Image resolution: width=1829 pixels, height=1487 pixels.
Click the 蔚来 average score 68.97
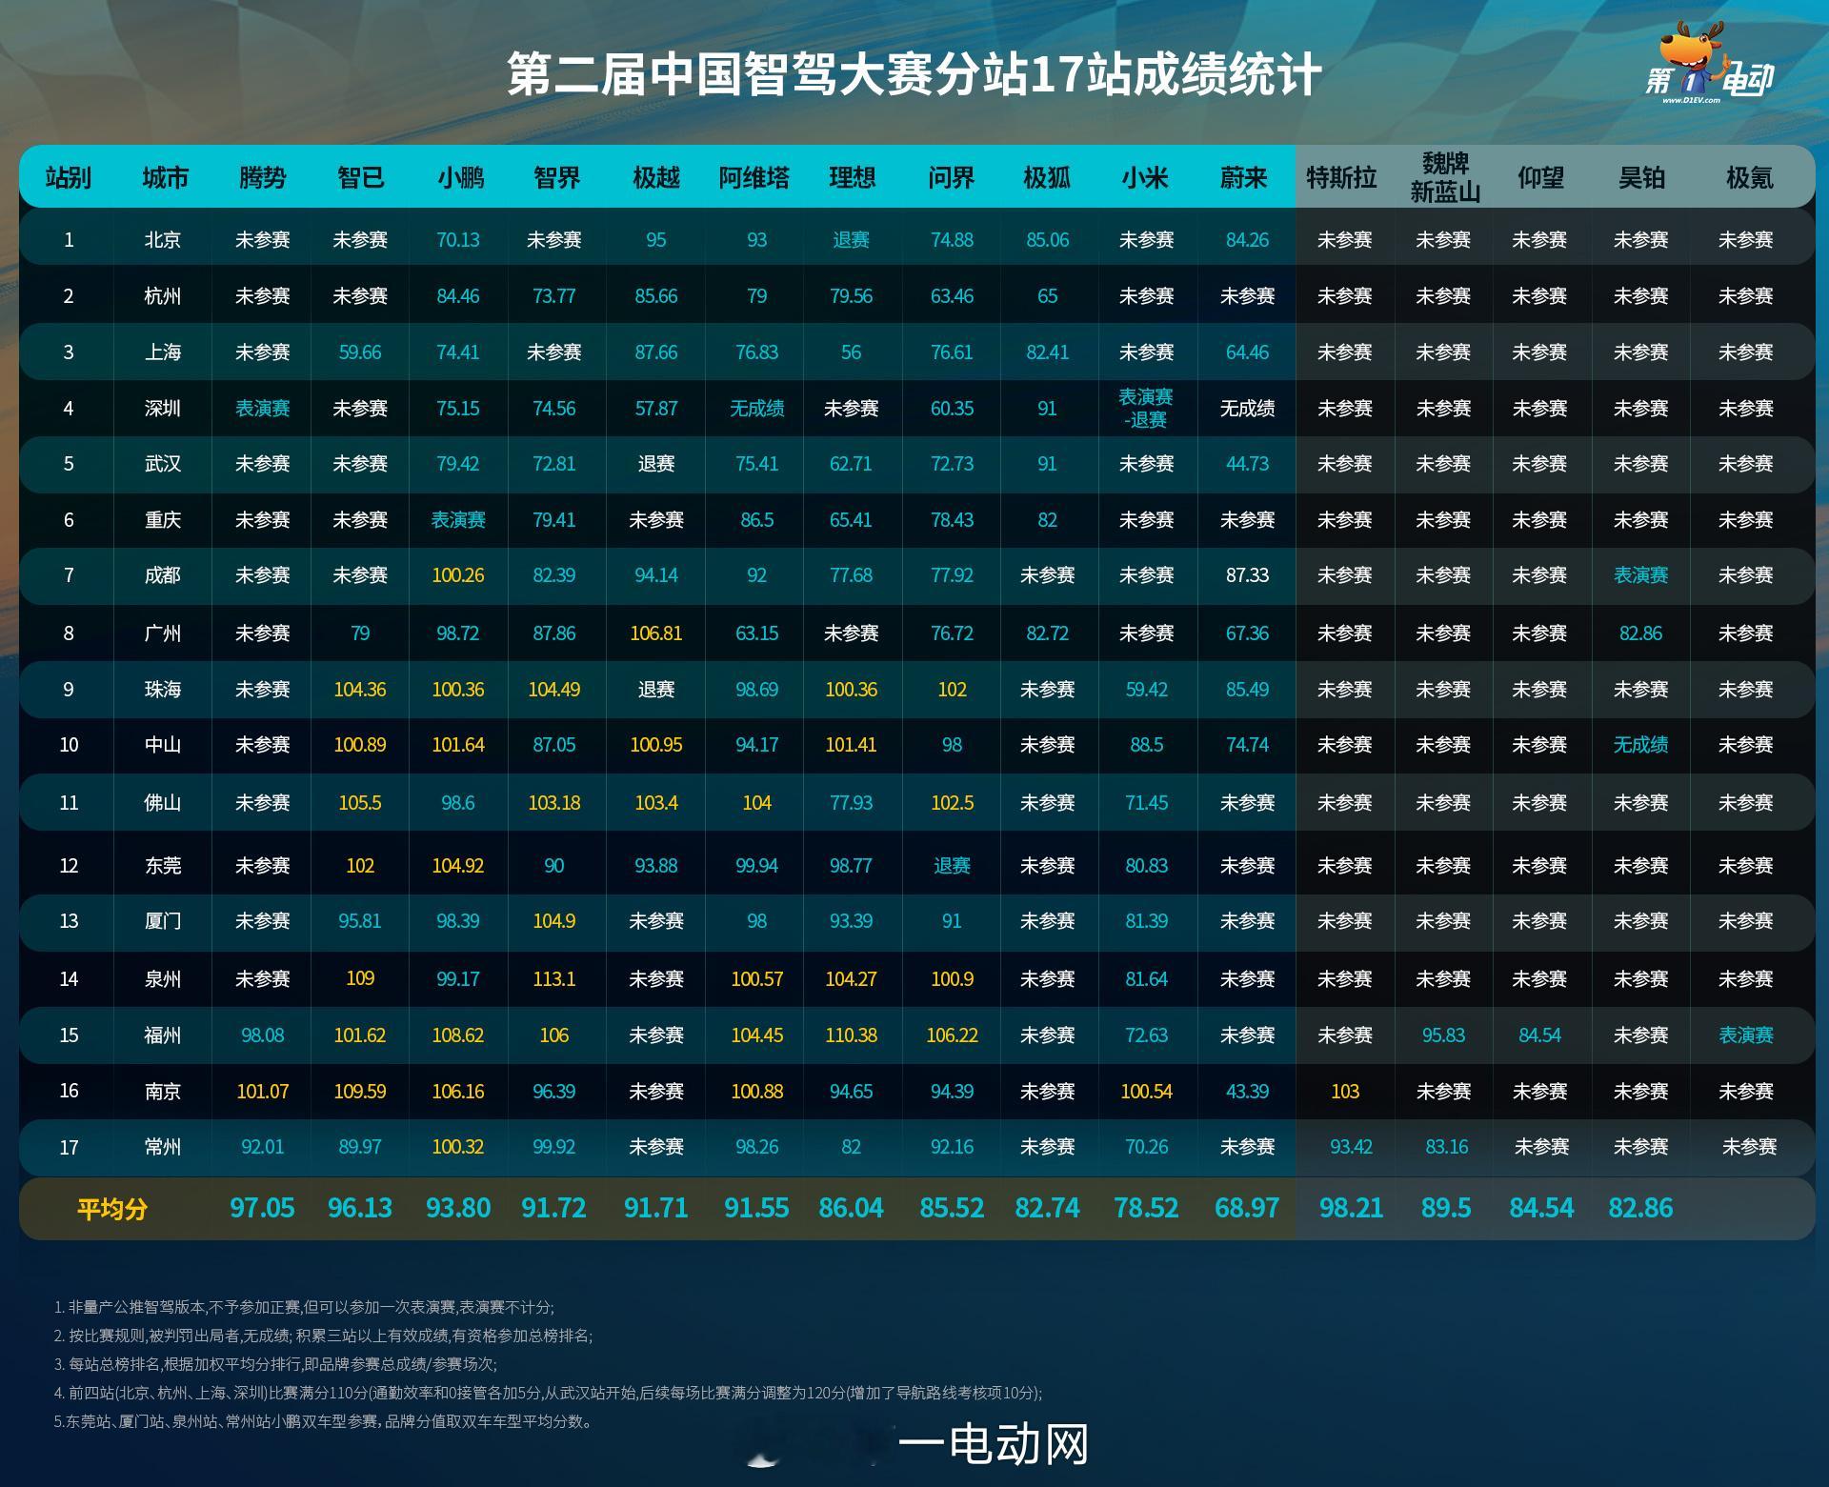pyautogui.click(x=1247, y=1208)
